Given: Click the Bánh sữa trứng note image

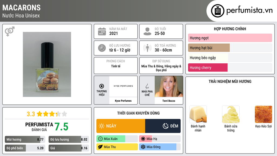Looking at the screenshot, I should 231,114.
